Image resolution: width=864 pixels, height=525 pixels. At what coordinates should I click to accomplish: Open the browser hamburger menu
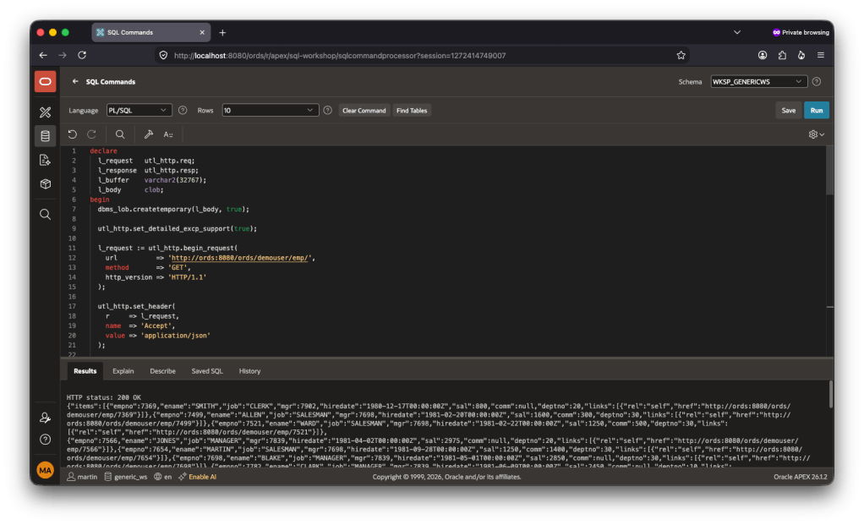(x=821, y=55)
